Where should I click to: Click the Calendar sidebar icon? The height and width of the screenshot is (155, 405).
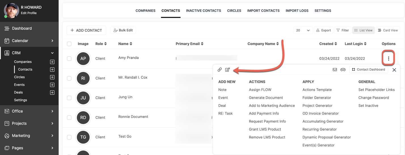pyautogui.click(x=7, y=41)
